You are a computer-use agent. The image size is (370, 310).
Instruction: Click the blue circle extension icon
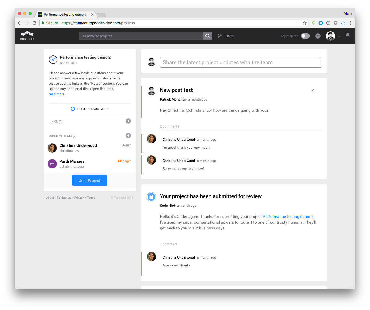[321, 23]
